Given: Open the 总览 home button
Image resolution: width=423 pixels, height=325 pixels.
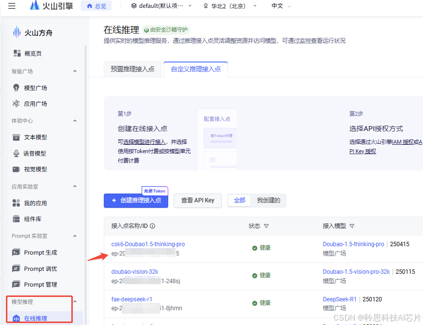Looking at the screenshot, I should click(96, 6).
